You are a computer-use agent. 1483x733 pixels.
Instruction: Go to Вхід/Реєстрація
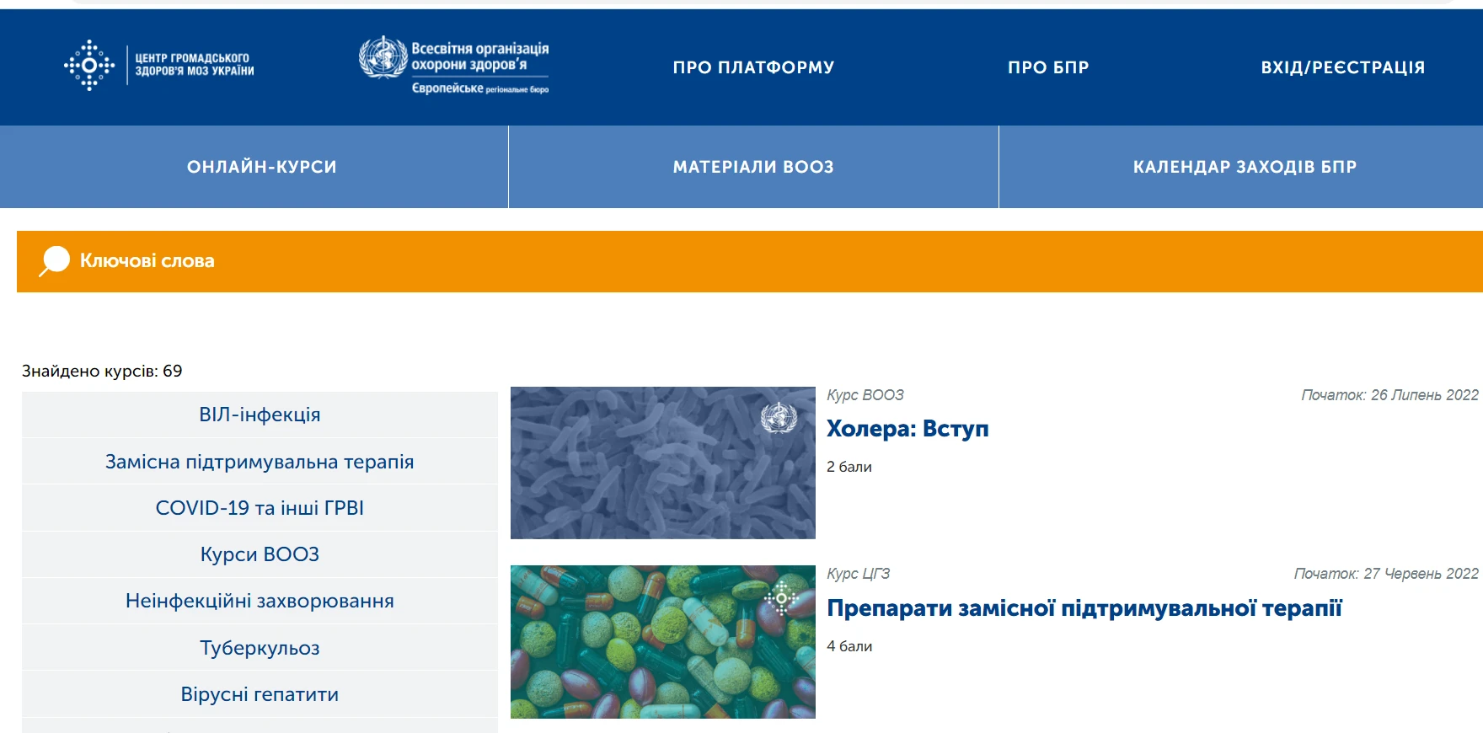point(1343,67)
